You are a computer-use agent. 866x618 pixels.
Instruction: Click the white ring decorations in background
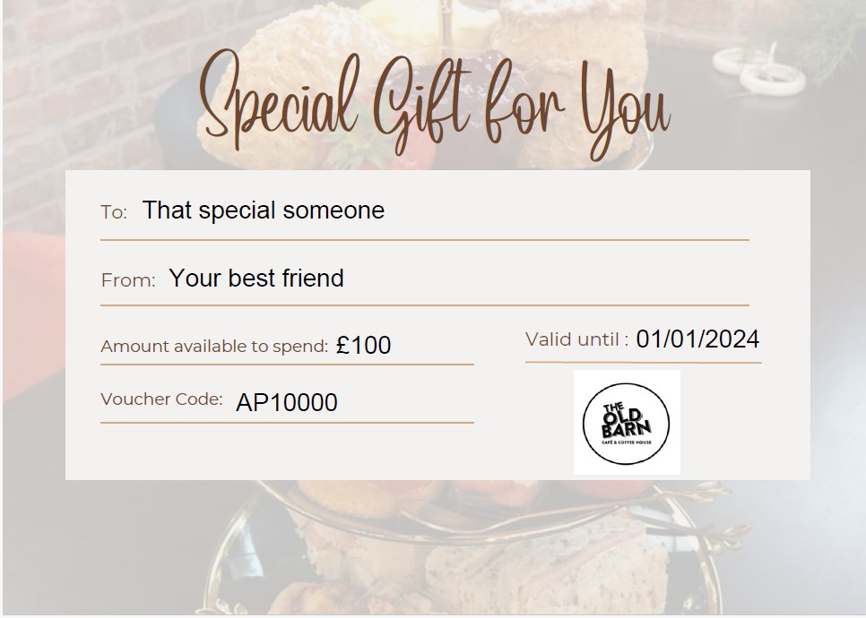pyautogui.click(x=762, y=72)
